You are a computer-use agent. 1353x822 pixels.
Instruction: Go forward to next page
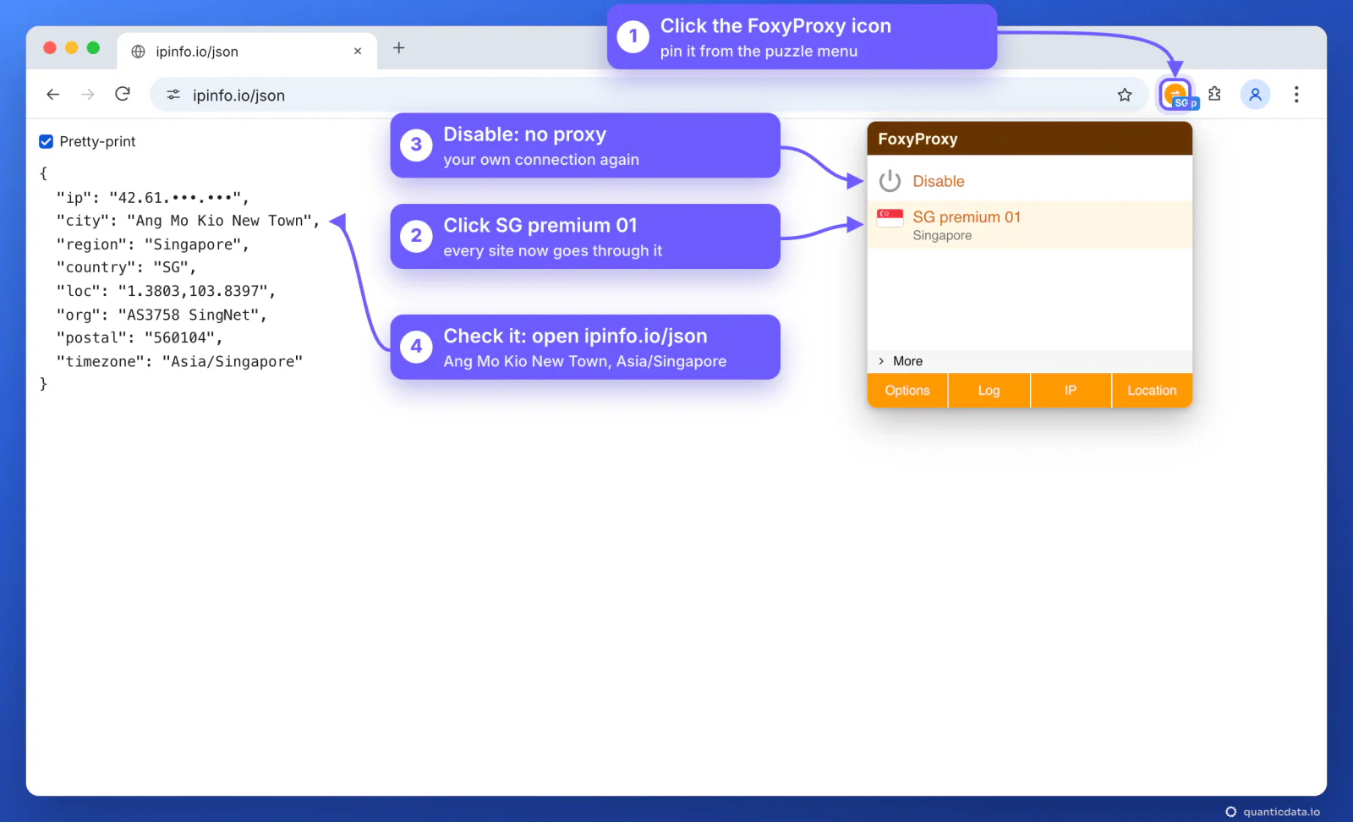88,94
